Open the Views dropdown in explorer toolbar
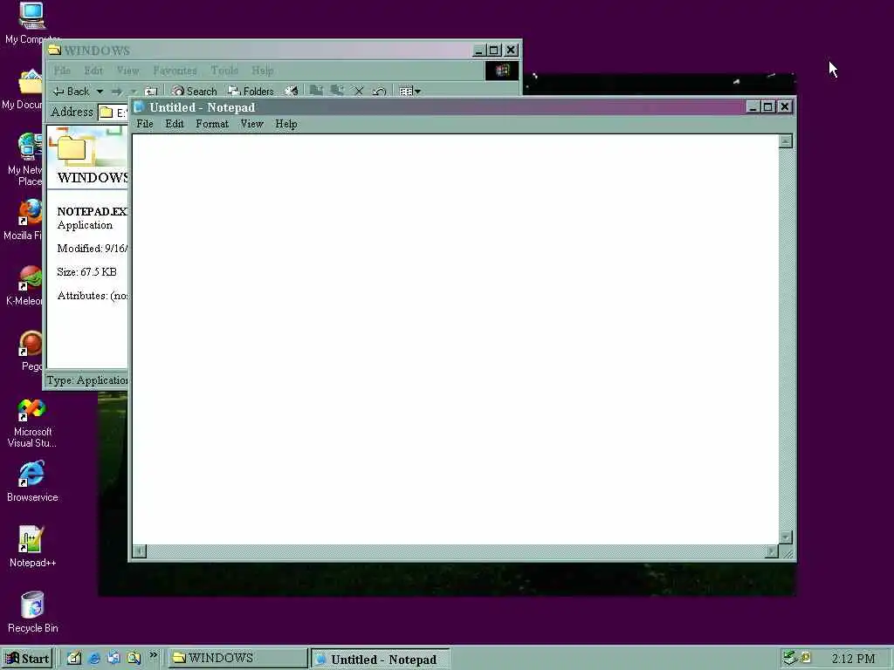Viewport: 894px width, 670px height. [x=410, y=91]
